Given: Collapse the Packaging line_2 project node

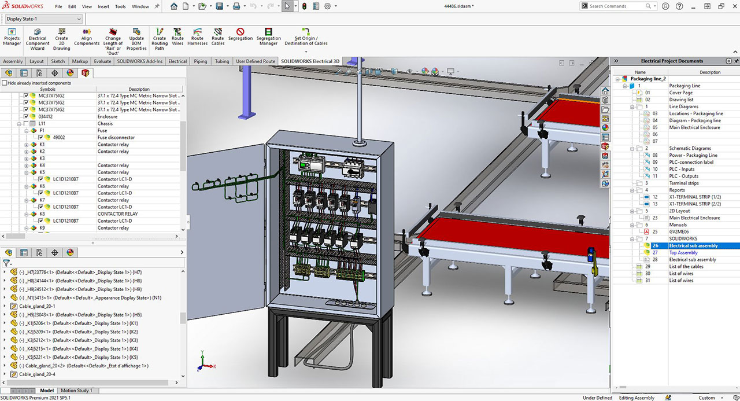Looking at the screenshot, I should [618, 79].
